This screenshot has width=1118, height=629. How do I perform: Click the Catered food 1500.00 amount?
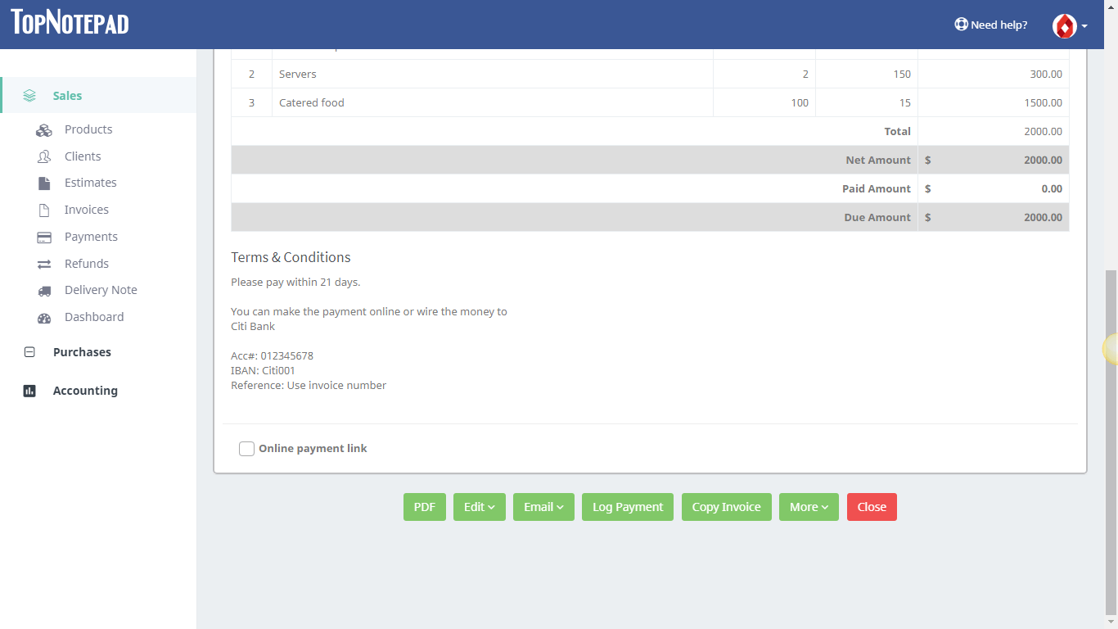pyautogui.click(x=1043, y=102)
